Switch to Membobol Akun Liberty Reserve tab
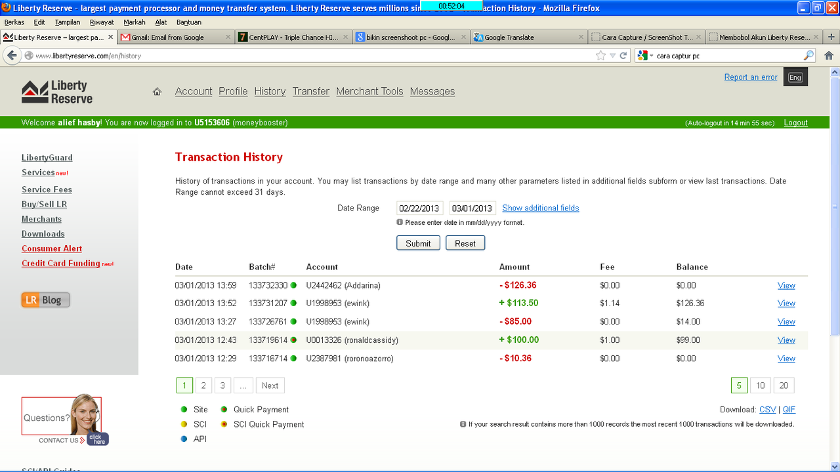 pos(765,37)
